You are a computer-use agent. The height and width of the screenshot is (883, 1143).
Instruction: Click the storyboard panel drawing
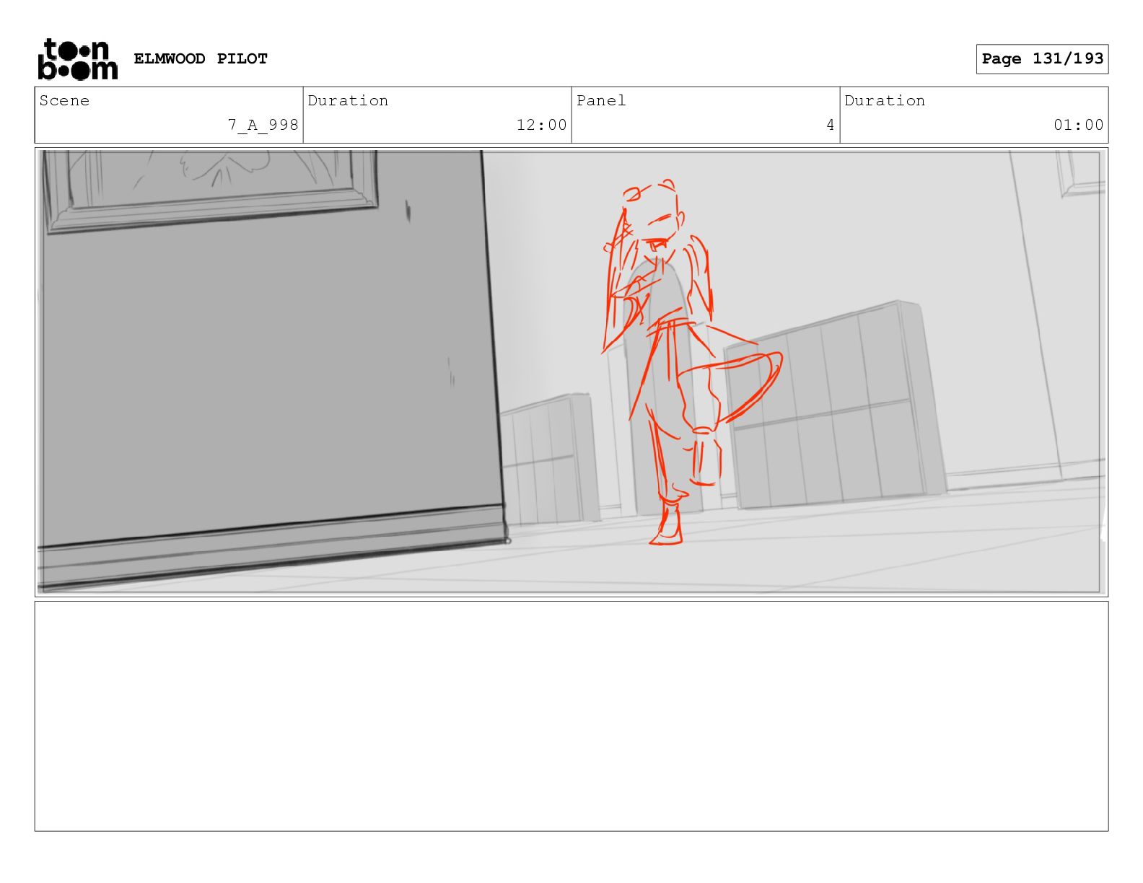point(571,372)
